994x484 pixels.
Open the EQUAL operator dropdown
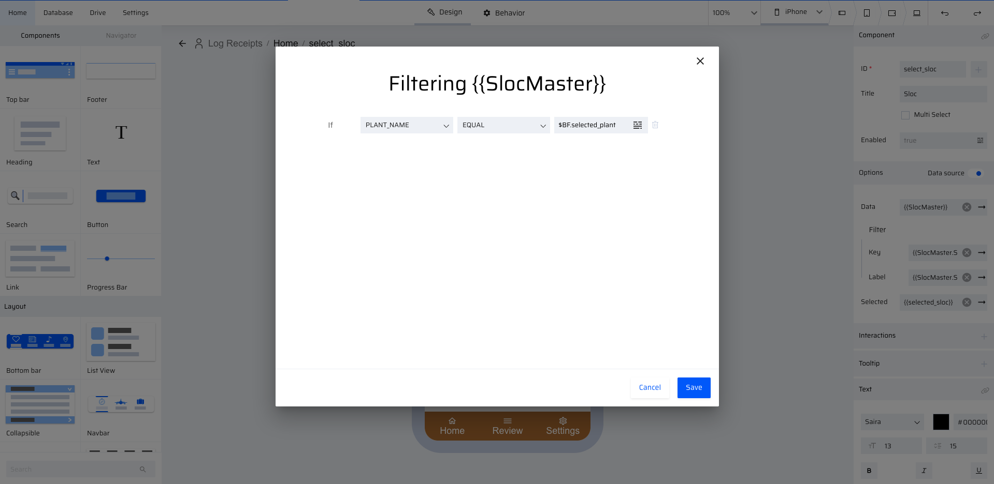click(x=503, y=125)
